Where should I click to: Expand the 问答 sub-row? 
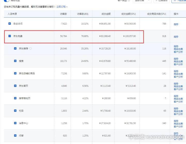(15, 135)
